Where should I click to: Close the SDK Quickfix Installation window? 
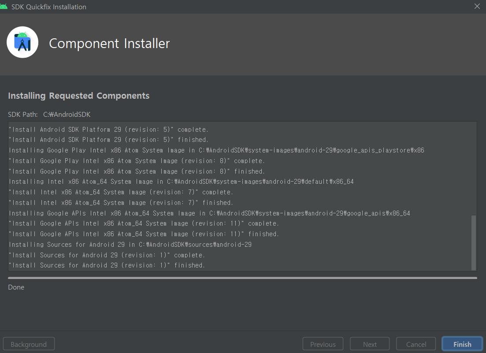(477, 6)
